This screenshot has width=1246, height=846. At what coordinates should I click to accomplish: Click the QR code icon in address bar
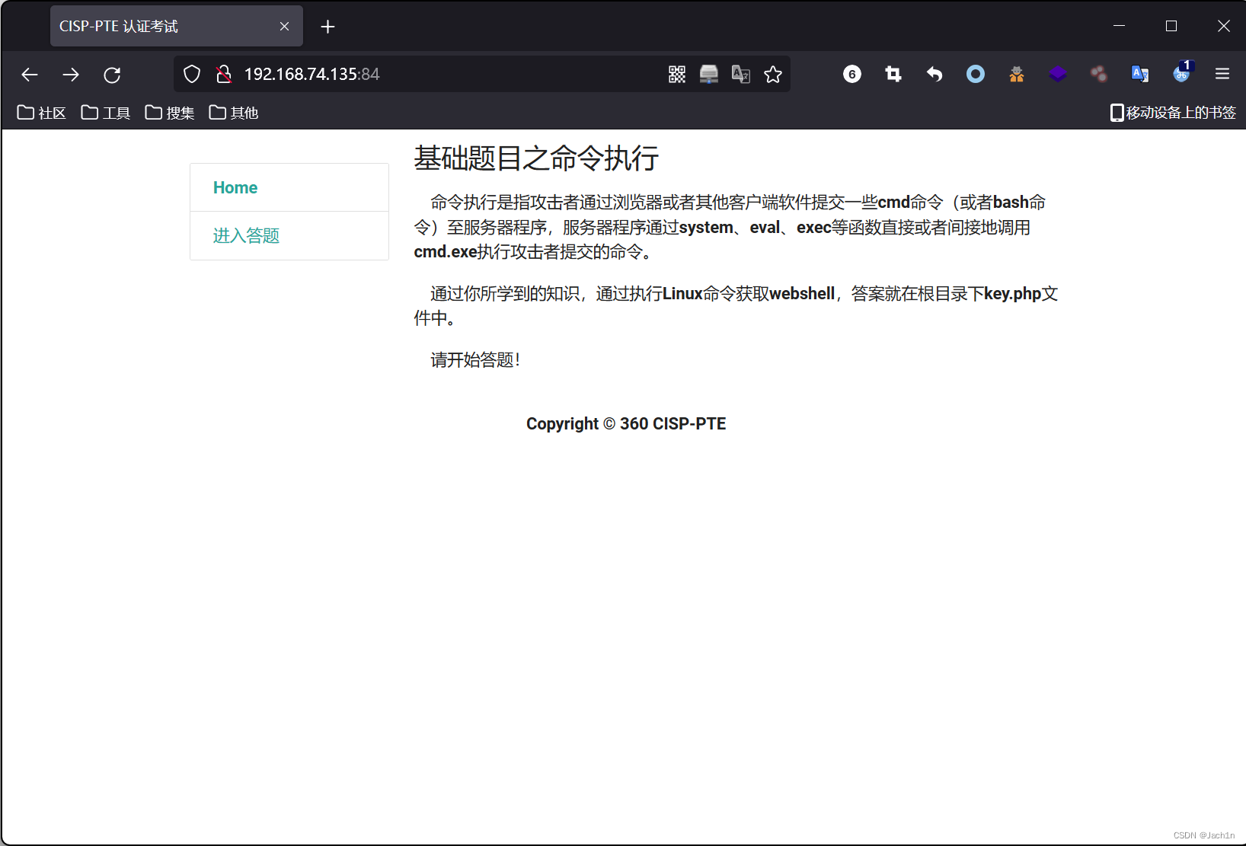[x=677, y=74]
